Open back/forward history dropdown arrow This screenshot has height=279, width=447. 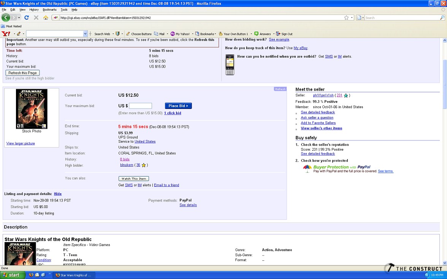coord(19,17)
